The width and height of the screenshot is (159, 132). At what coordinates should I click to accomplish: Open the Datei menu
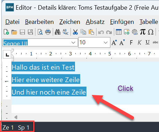tap(12, 22)
